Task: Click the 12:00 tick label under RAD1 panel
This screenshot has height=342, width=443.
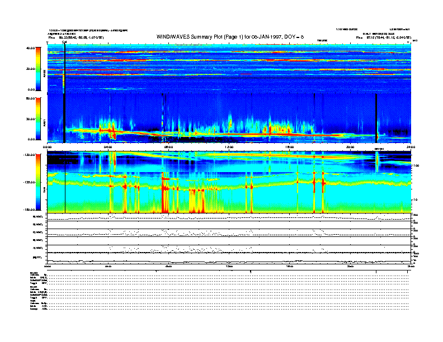Action: pos(229,147)
